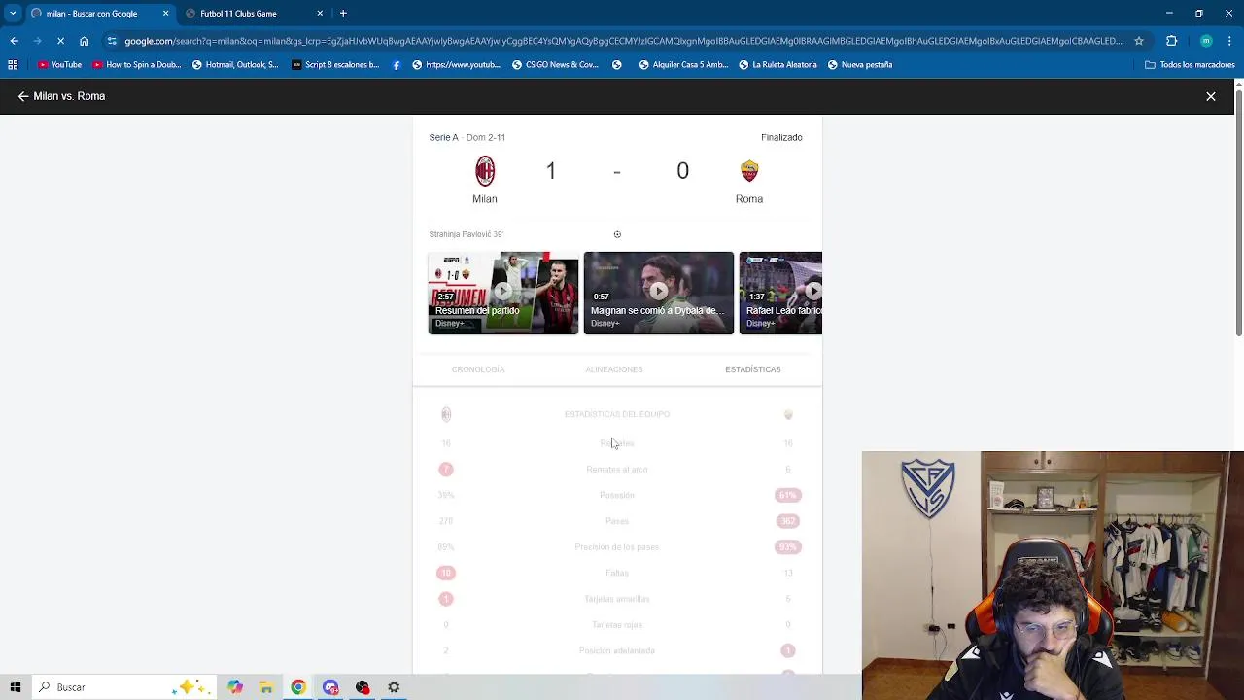Play the Maignan se comió a Dybala video
The image size is (1244, 700).
coord(659,293)
